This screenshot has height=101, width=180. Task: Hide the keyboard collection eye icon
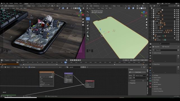click(176, 17)
